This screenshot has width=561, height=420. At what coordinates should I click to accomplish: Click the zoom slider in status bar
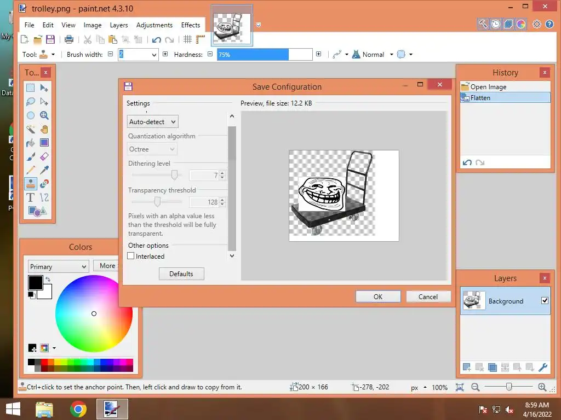coord(508,387)
